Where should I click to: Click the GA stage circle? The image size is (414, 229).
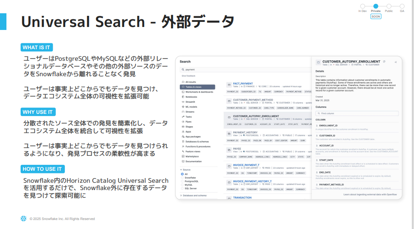click(x=402, y=6)
